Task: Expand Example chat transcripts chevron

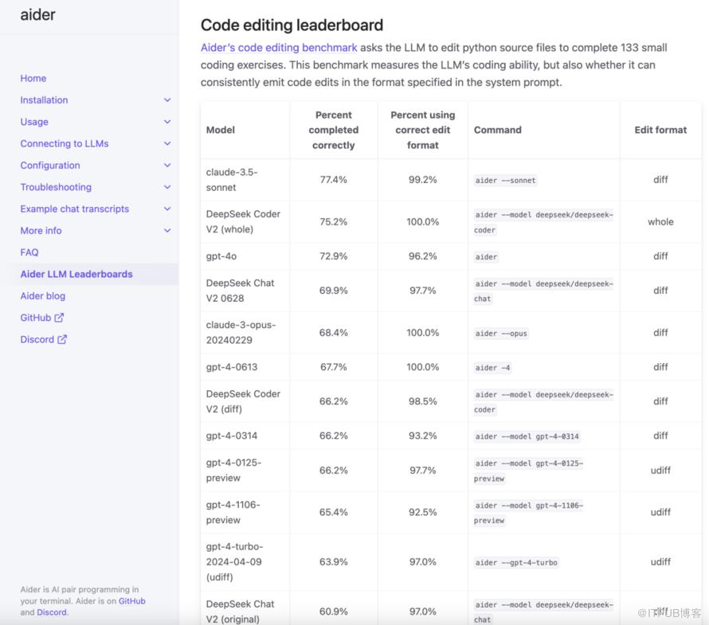Action: pyautogui.click(x=167, y=209)
